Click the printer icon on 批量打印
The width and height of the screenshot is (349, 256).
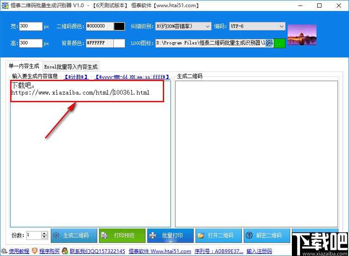click(153, 235)
